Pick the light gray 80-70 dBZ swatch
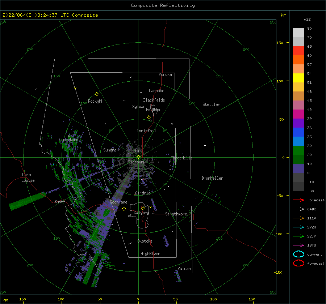This screenshot has height=304, width=326. coord(298,33)
